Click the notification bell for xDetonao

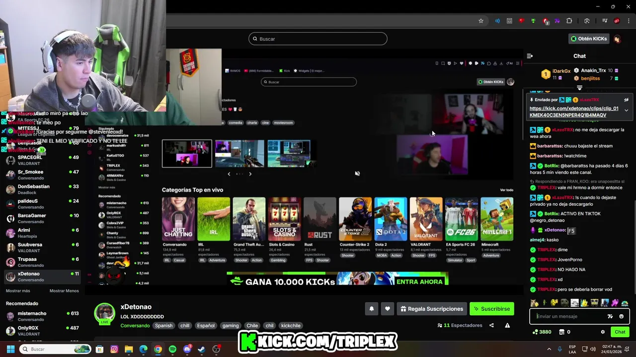pyautogui.click(x=371, y=309)
